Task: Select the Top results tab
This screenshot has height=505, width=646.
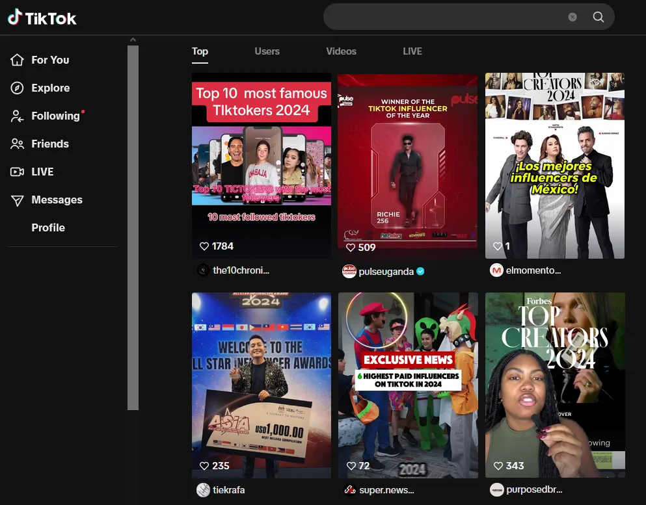Action: (200, 51)
